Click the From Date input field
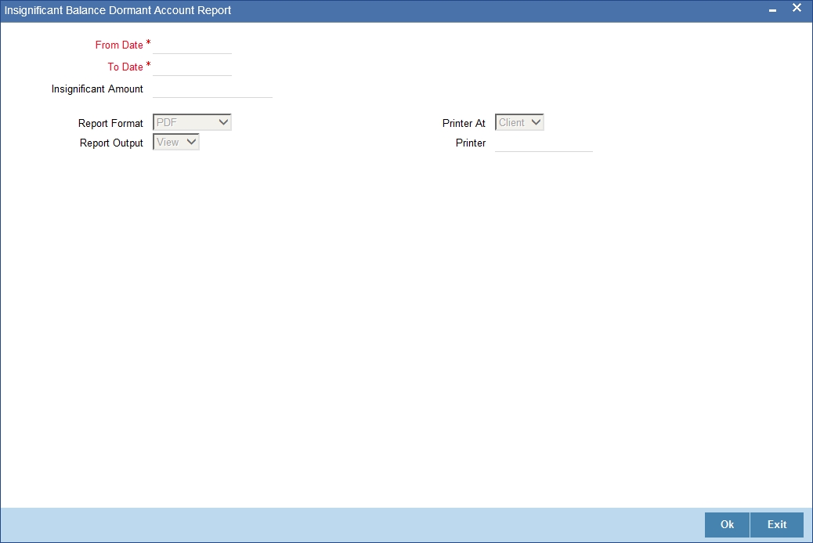 (x=192, y=45)
